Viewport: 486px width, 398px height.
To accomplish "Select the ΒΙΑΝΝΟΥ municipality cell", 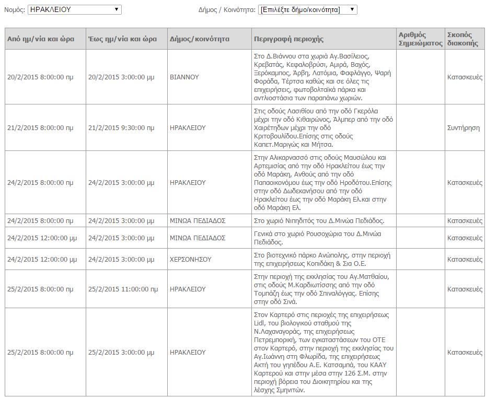I will click(184, 77).
